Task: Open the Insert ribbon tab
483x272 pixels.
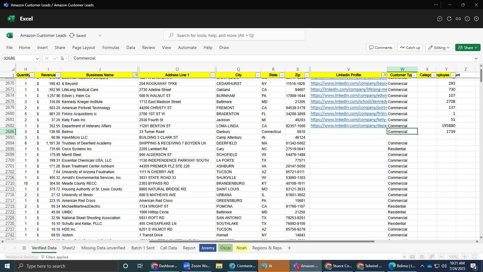Action: click(43, 47)
